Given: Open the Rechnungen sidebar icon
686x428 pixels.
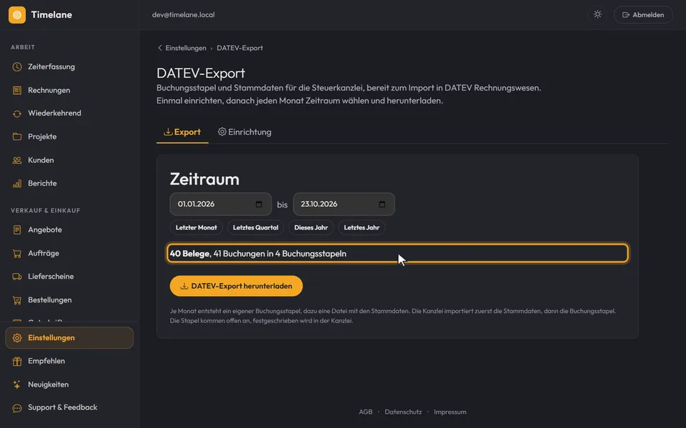Looking at the screenshot, I should [17, 91].
